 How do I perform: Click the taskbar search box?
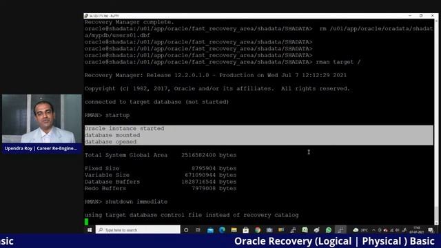coord(138,230)
